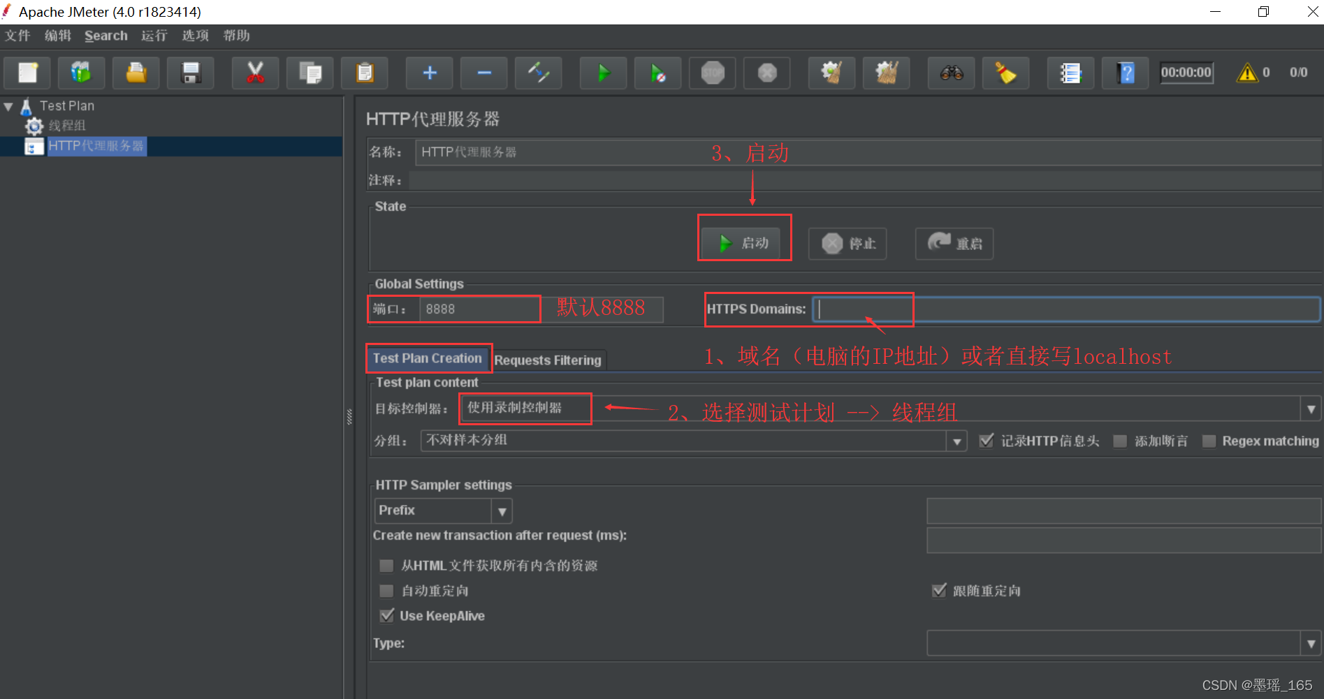Viewport: 1324px width, 699px height.
Task: Open the Type dropdown arrow
Action: tap(1311, 643)
